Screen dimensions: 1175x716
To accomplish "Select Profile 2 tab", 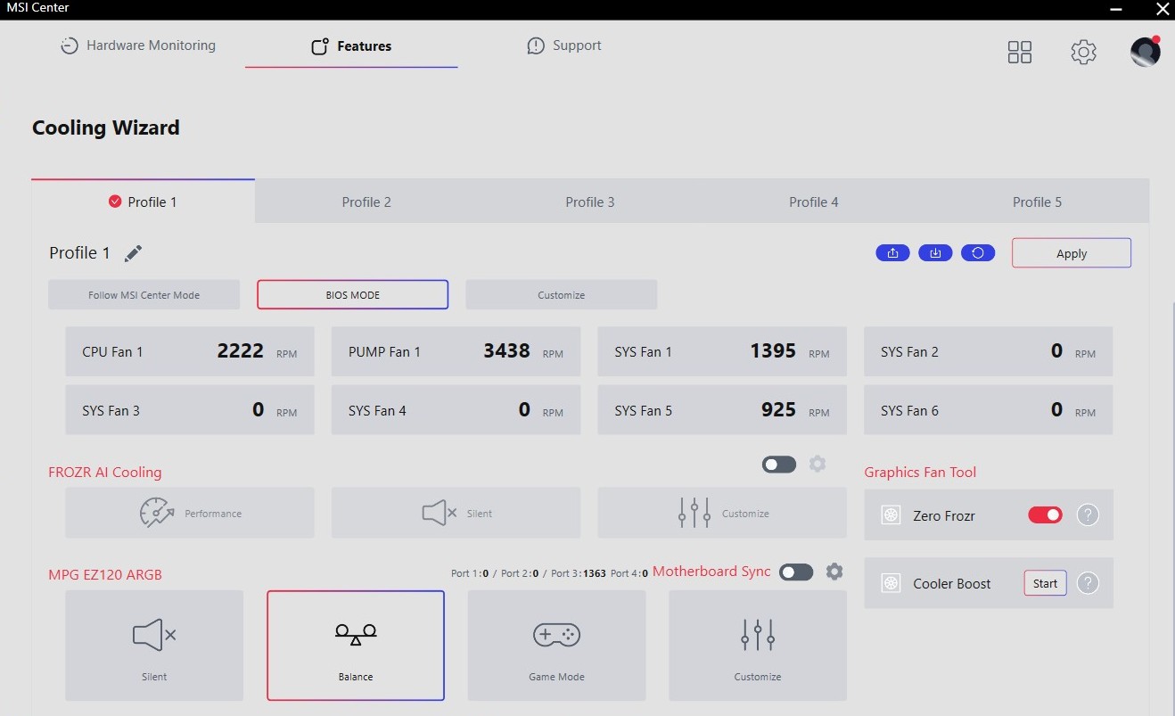I will 366,202.
